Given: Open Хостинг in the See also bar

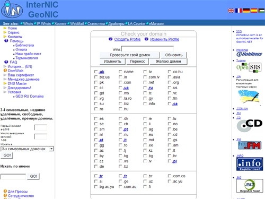Looking at the screenshot, I should pyautogui.click(x=60, y=23).
